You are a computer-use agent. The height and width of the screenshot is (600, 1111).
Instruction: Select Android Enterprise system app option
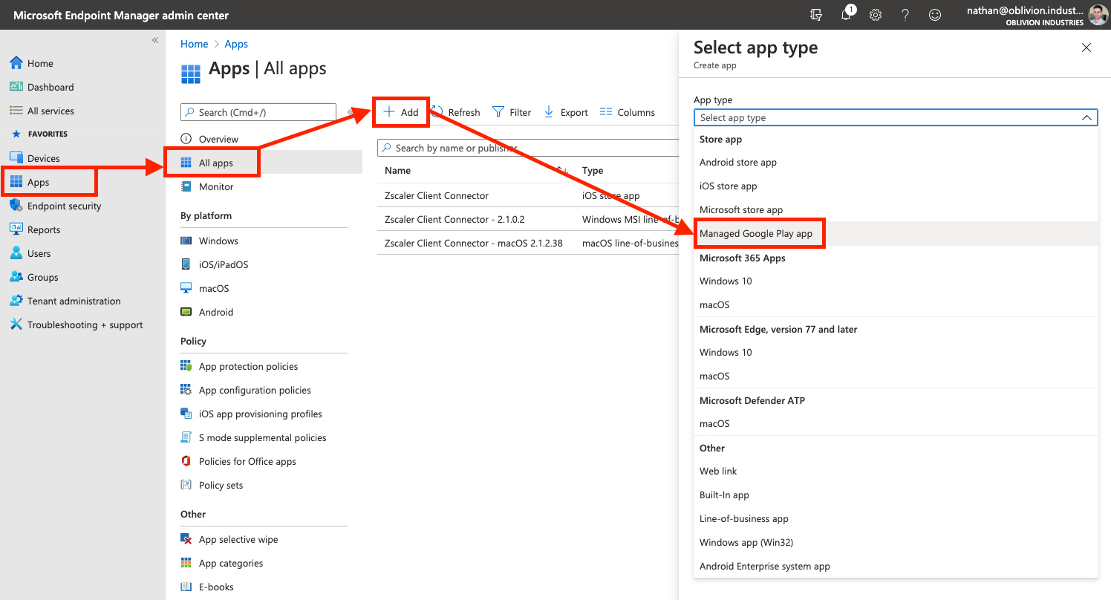pyautogui.click(x=764, y=566)
